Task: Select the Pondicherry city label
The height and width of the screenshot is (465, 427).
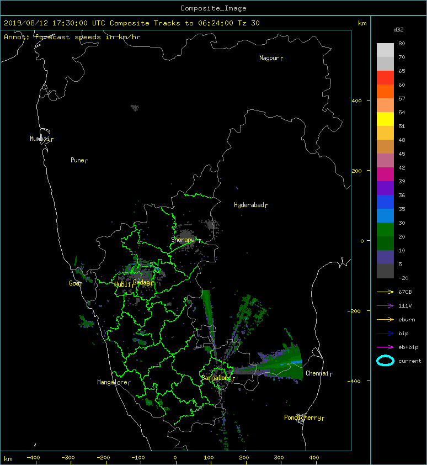Action: tap(302, 418)
